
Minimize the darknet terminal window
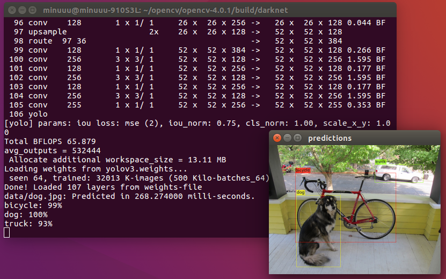pyautogui.click(x=22, y=10)
